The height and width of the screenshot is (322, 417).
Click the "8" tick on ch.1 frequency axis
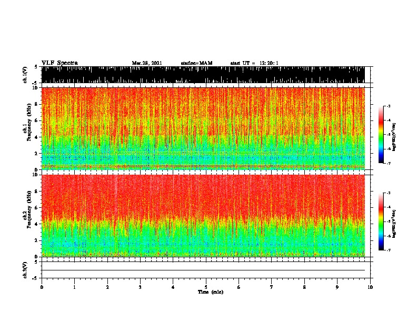point(37,104)
